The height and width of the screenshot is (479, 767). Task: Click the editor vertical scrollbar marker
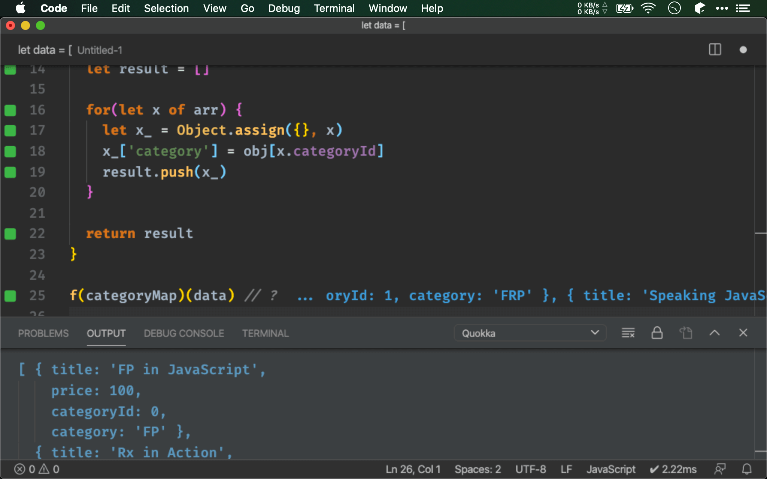point(761,233)
